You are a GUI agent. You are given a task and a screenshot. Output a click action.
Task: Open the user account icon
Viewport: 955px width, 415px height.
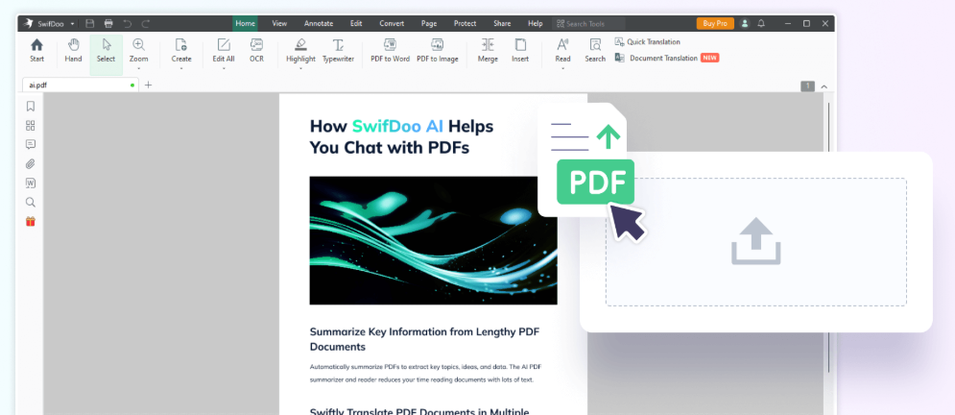(744, 24)
